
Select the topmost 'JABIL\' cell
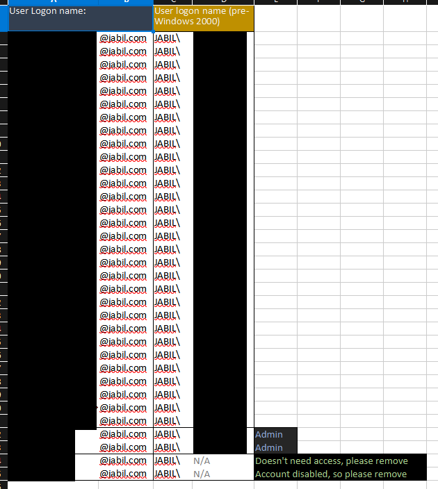coord(167,38)
